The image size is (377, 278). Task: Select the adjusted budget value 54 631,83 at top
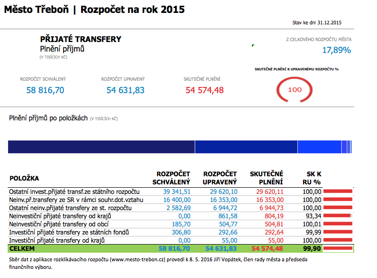[x=126, y=90]
